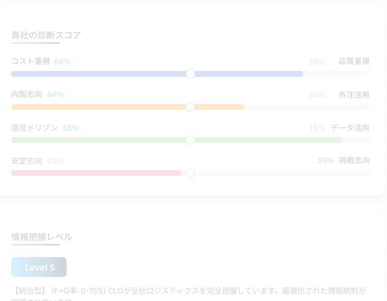Click the 情報把握レベル heading
Viewport: 387px width, 301px height.
tap(41, 236)
